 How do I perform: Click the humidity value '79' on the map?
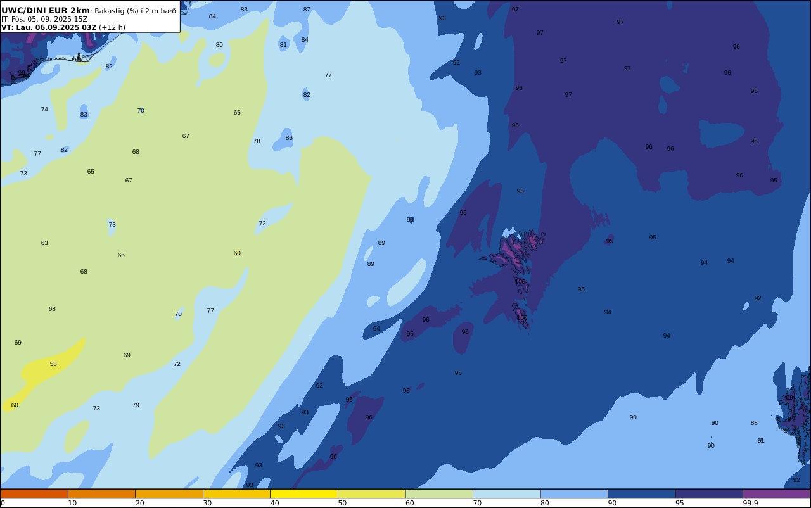tap(136, 405)
